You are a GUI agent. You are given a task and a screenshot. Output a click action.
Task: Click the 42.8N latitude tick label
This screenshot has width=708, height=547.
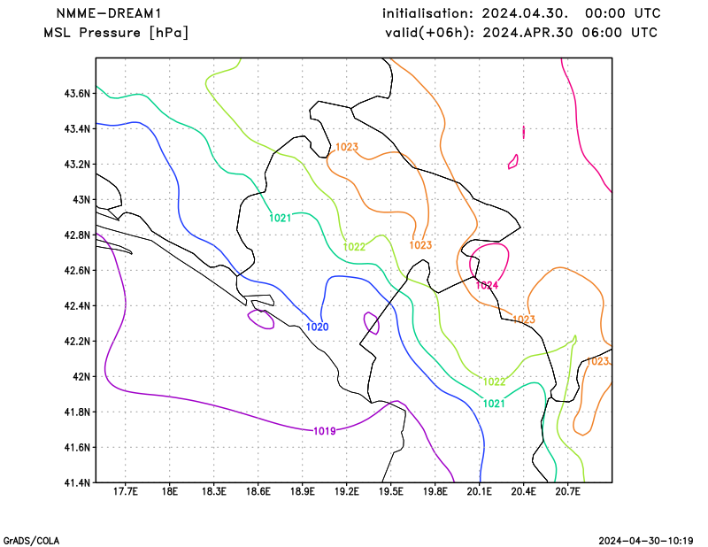pos(77,235)
